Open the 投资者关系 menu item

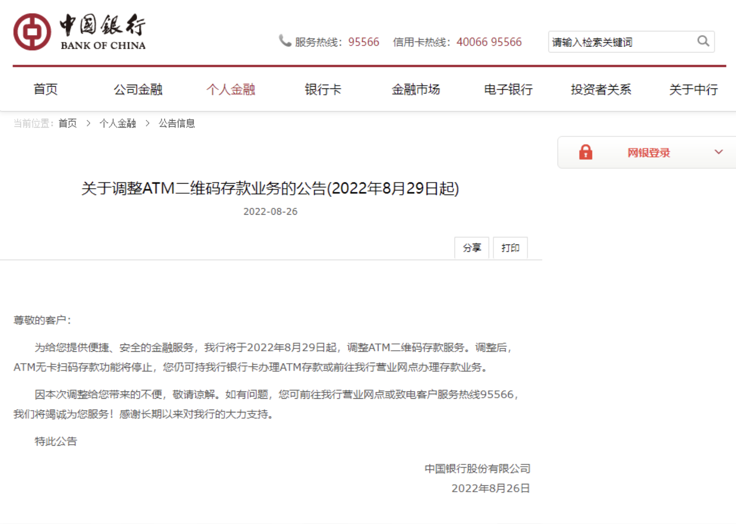coord(601,89)
